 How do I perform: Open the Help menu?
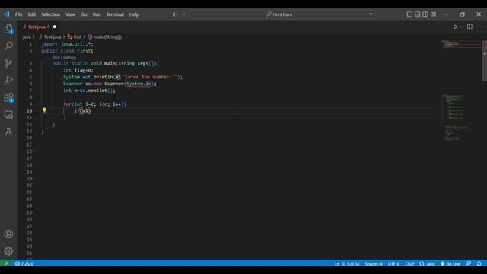coord(134,14)
